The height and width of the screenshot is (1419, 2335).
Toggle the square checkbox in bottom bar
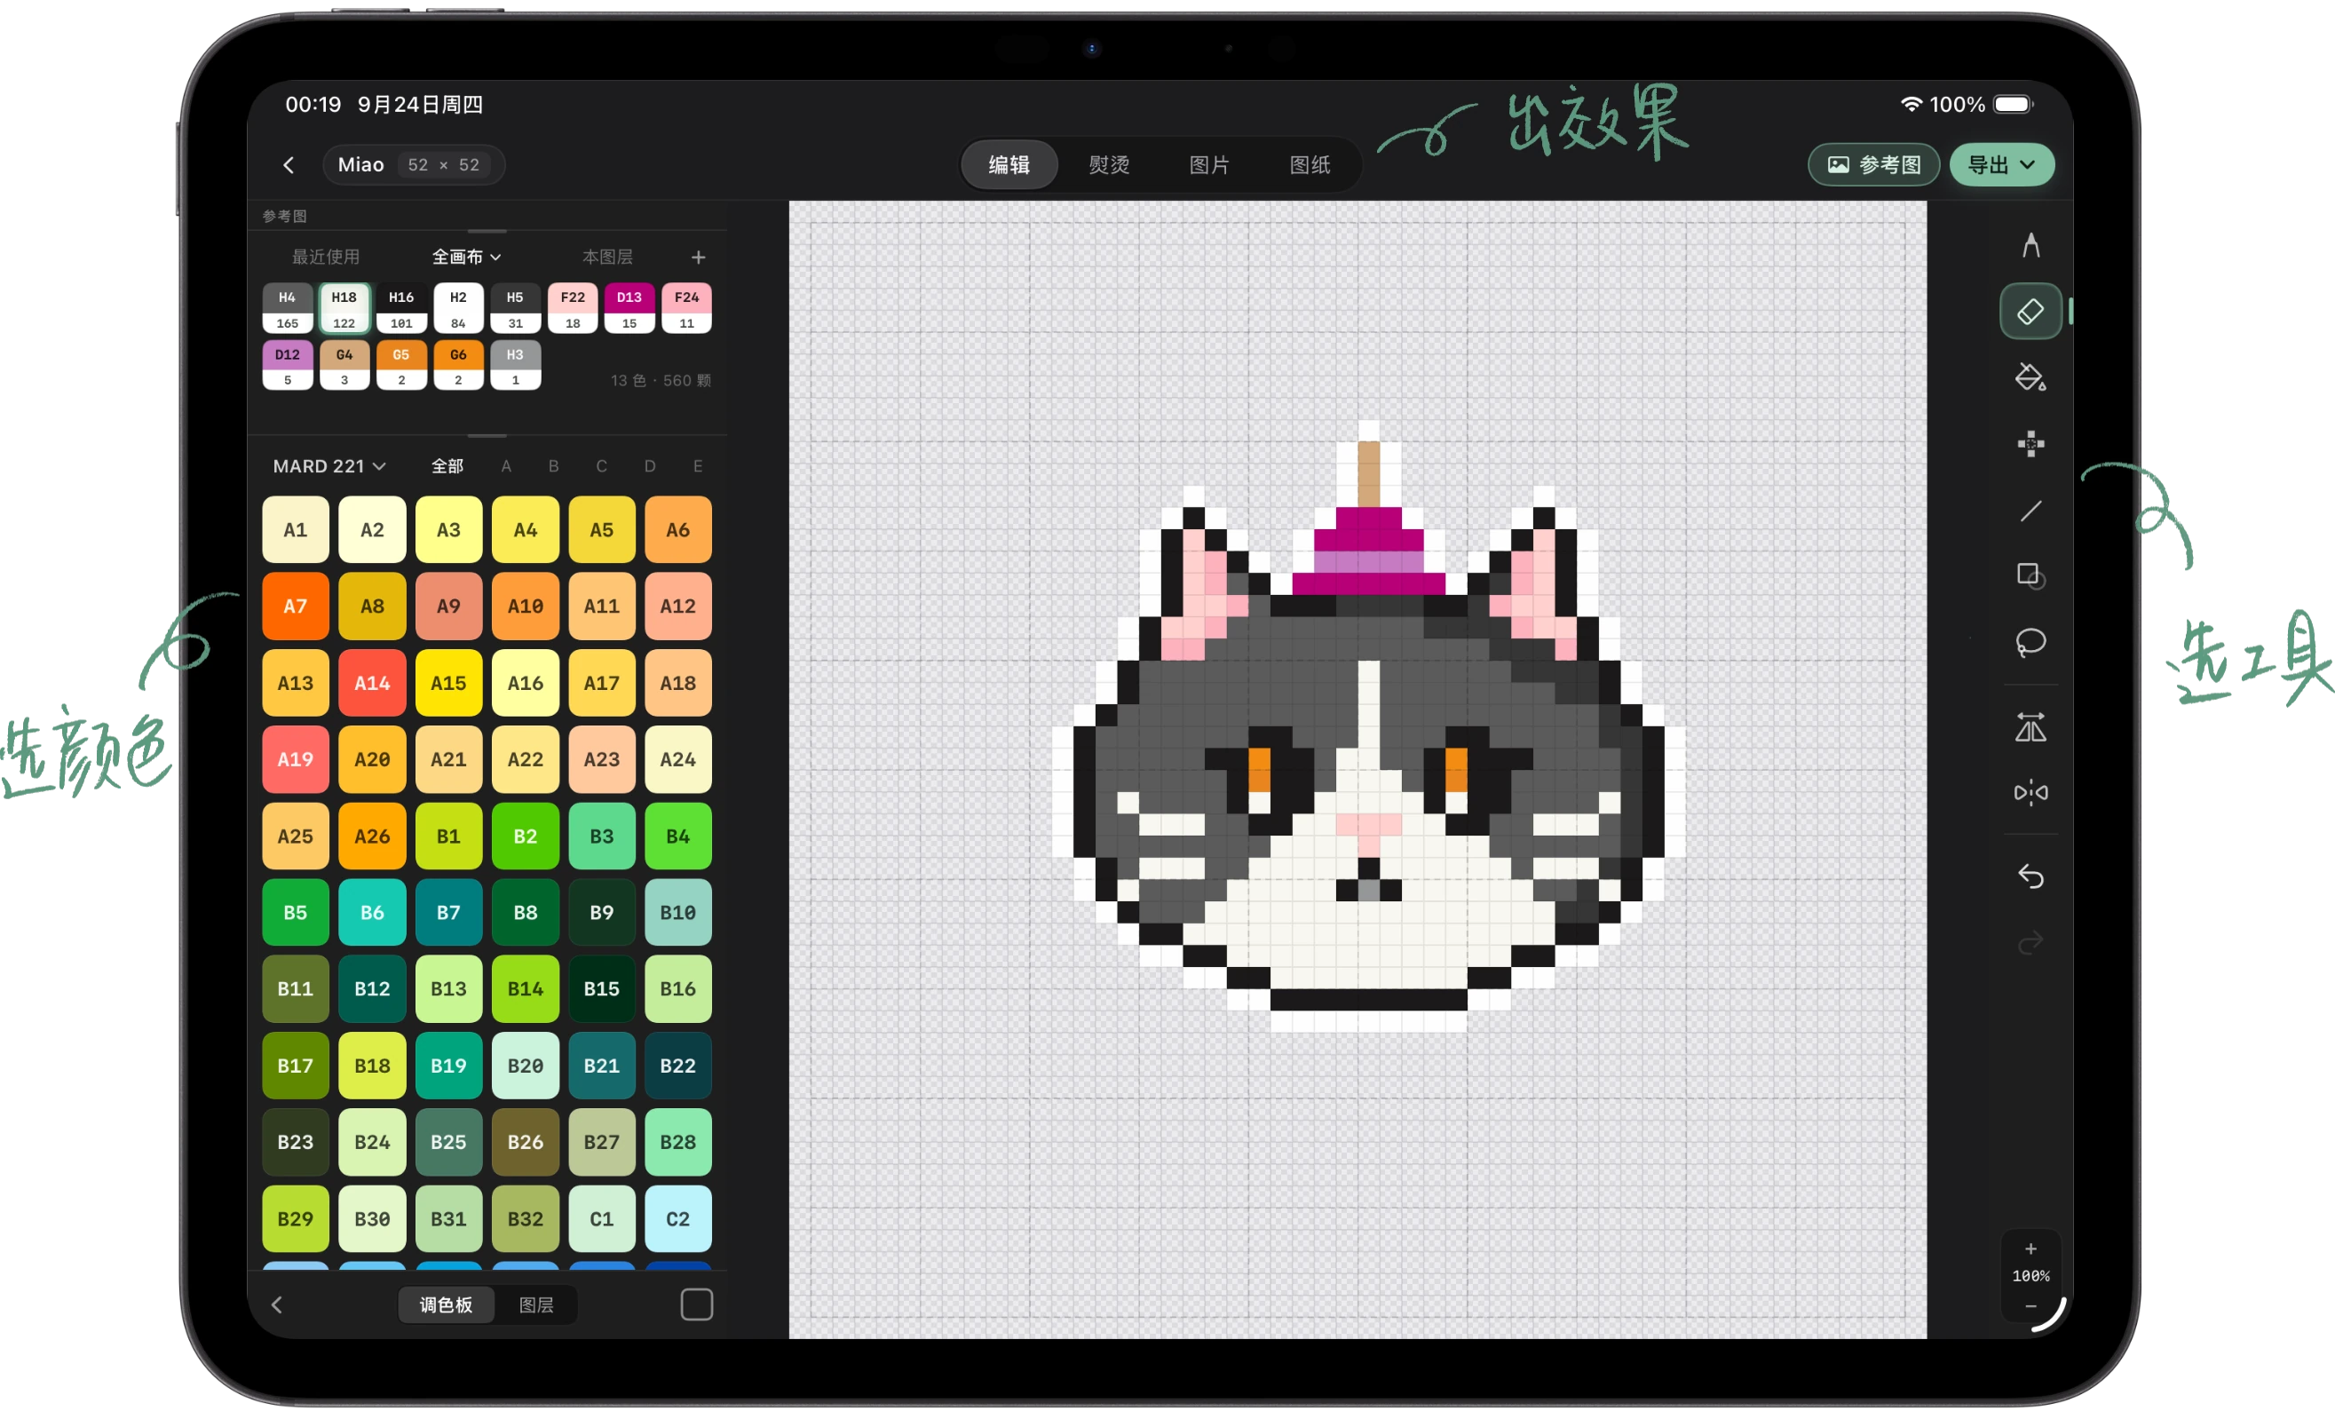pos(697,1305)
